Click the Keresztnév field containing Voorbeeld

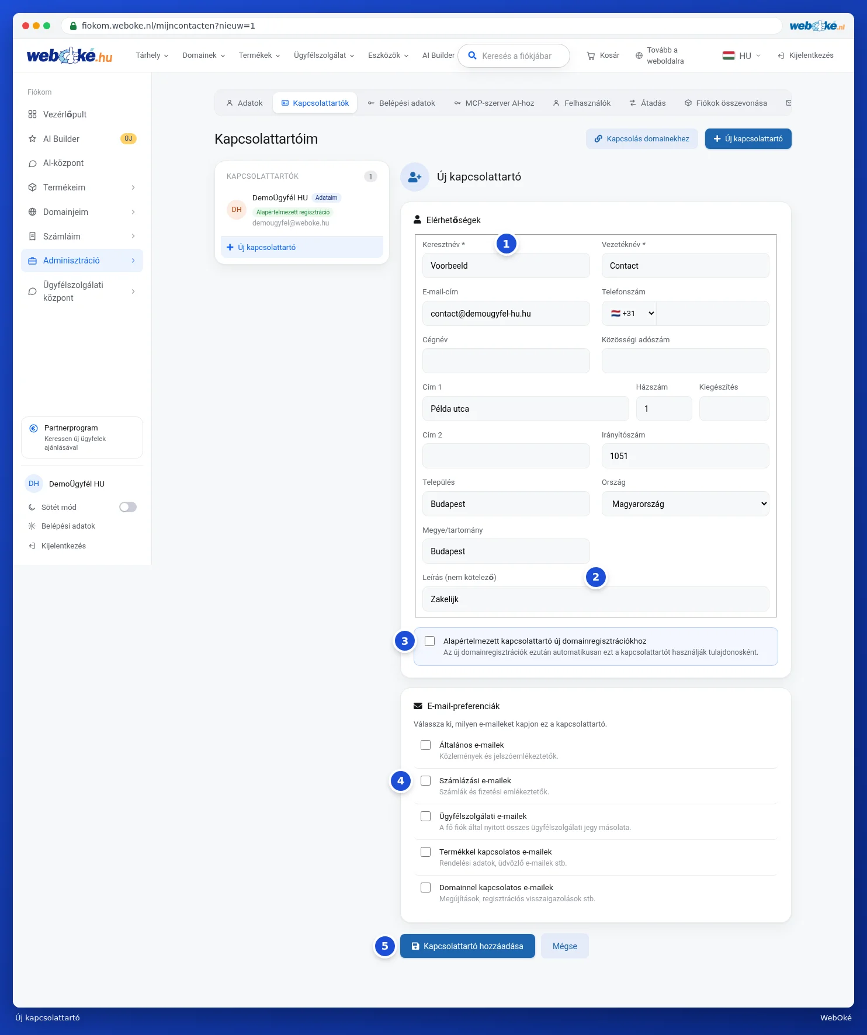pos(506,266)
